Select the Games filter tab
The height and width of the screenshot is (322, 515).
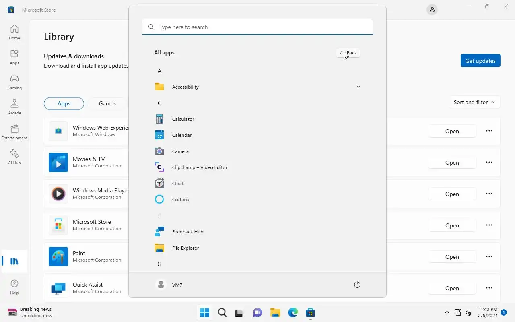[x=107, y=103]
